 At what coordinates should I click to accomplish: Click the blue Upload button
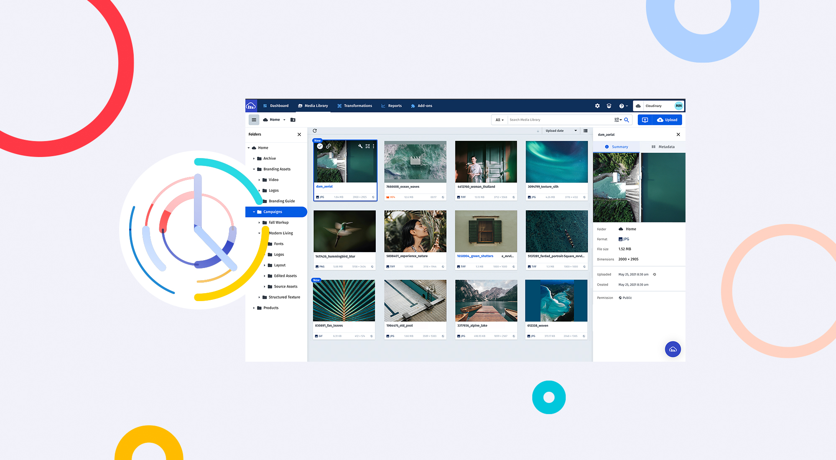pos(668,120)
